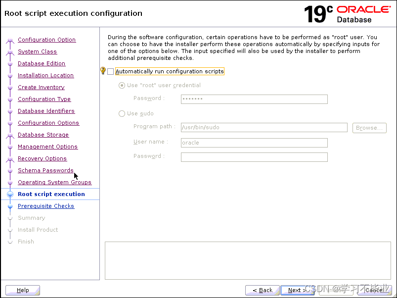Select the Use root user credential option

(122, 85)
